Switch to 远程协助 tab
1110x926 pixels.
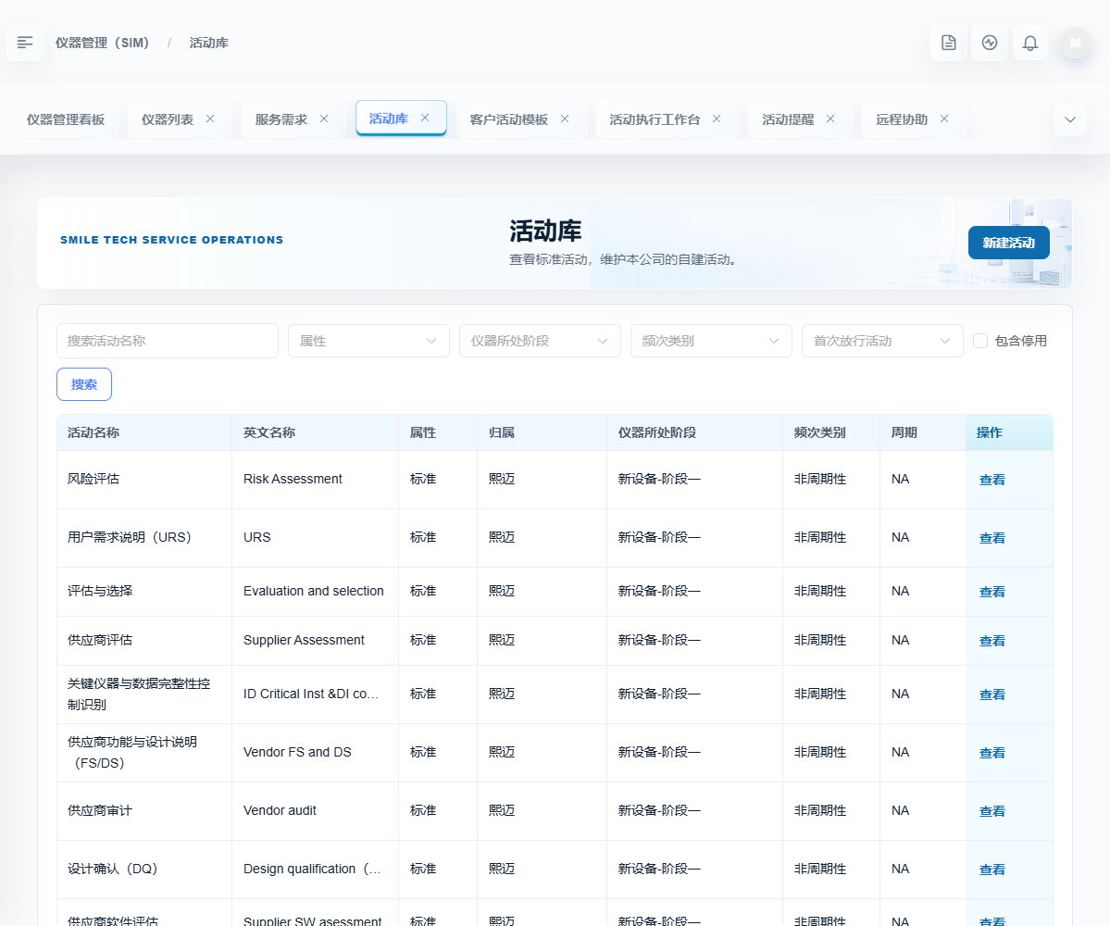coord(901,119)
